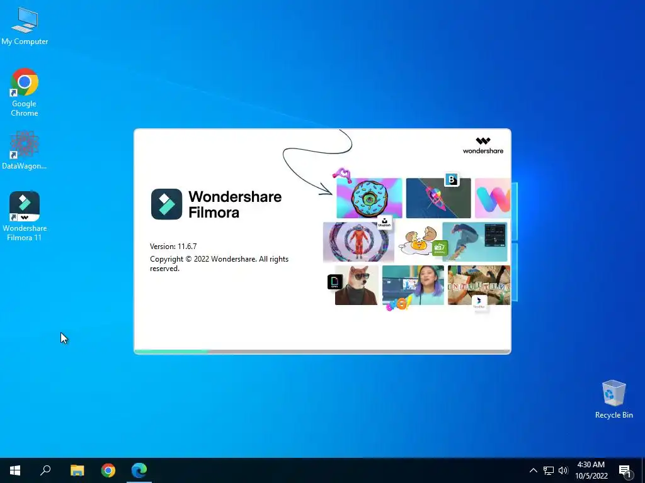
Task: Click the Filmora logo on the splash screen
Action: click(x=166, y=204)
